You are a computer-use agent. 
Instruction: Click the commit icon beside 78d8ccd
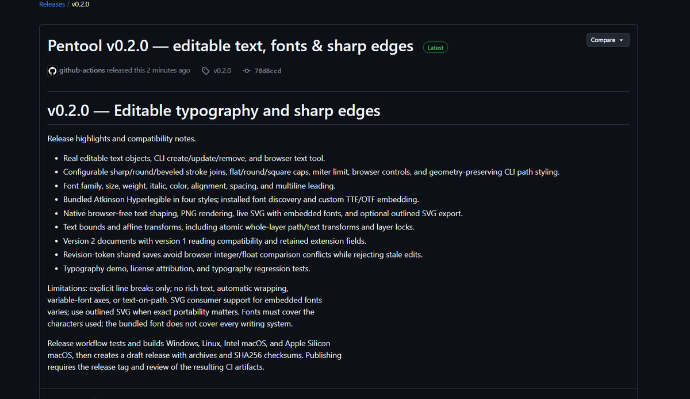tap(247, 71)
